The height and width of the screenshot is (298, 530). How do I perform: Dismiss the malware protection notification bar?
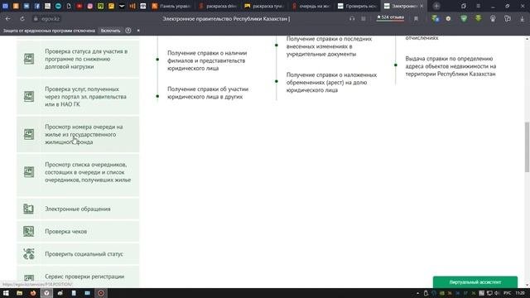click(x=138, y=31)
